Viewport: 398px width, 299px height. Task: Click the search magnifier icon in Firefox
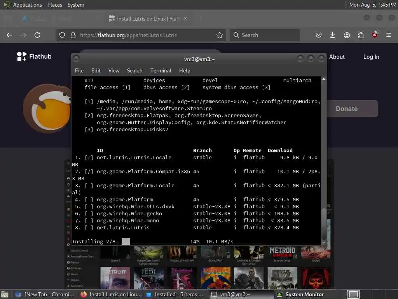[x=236, y=35]
